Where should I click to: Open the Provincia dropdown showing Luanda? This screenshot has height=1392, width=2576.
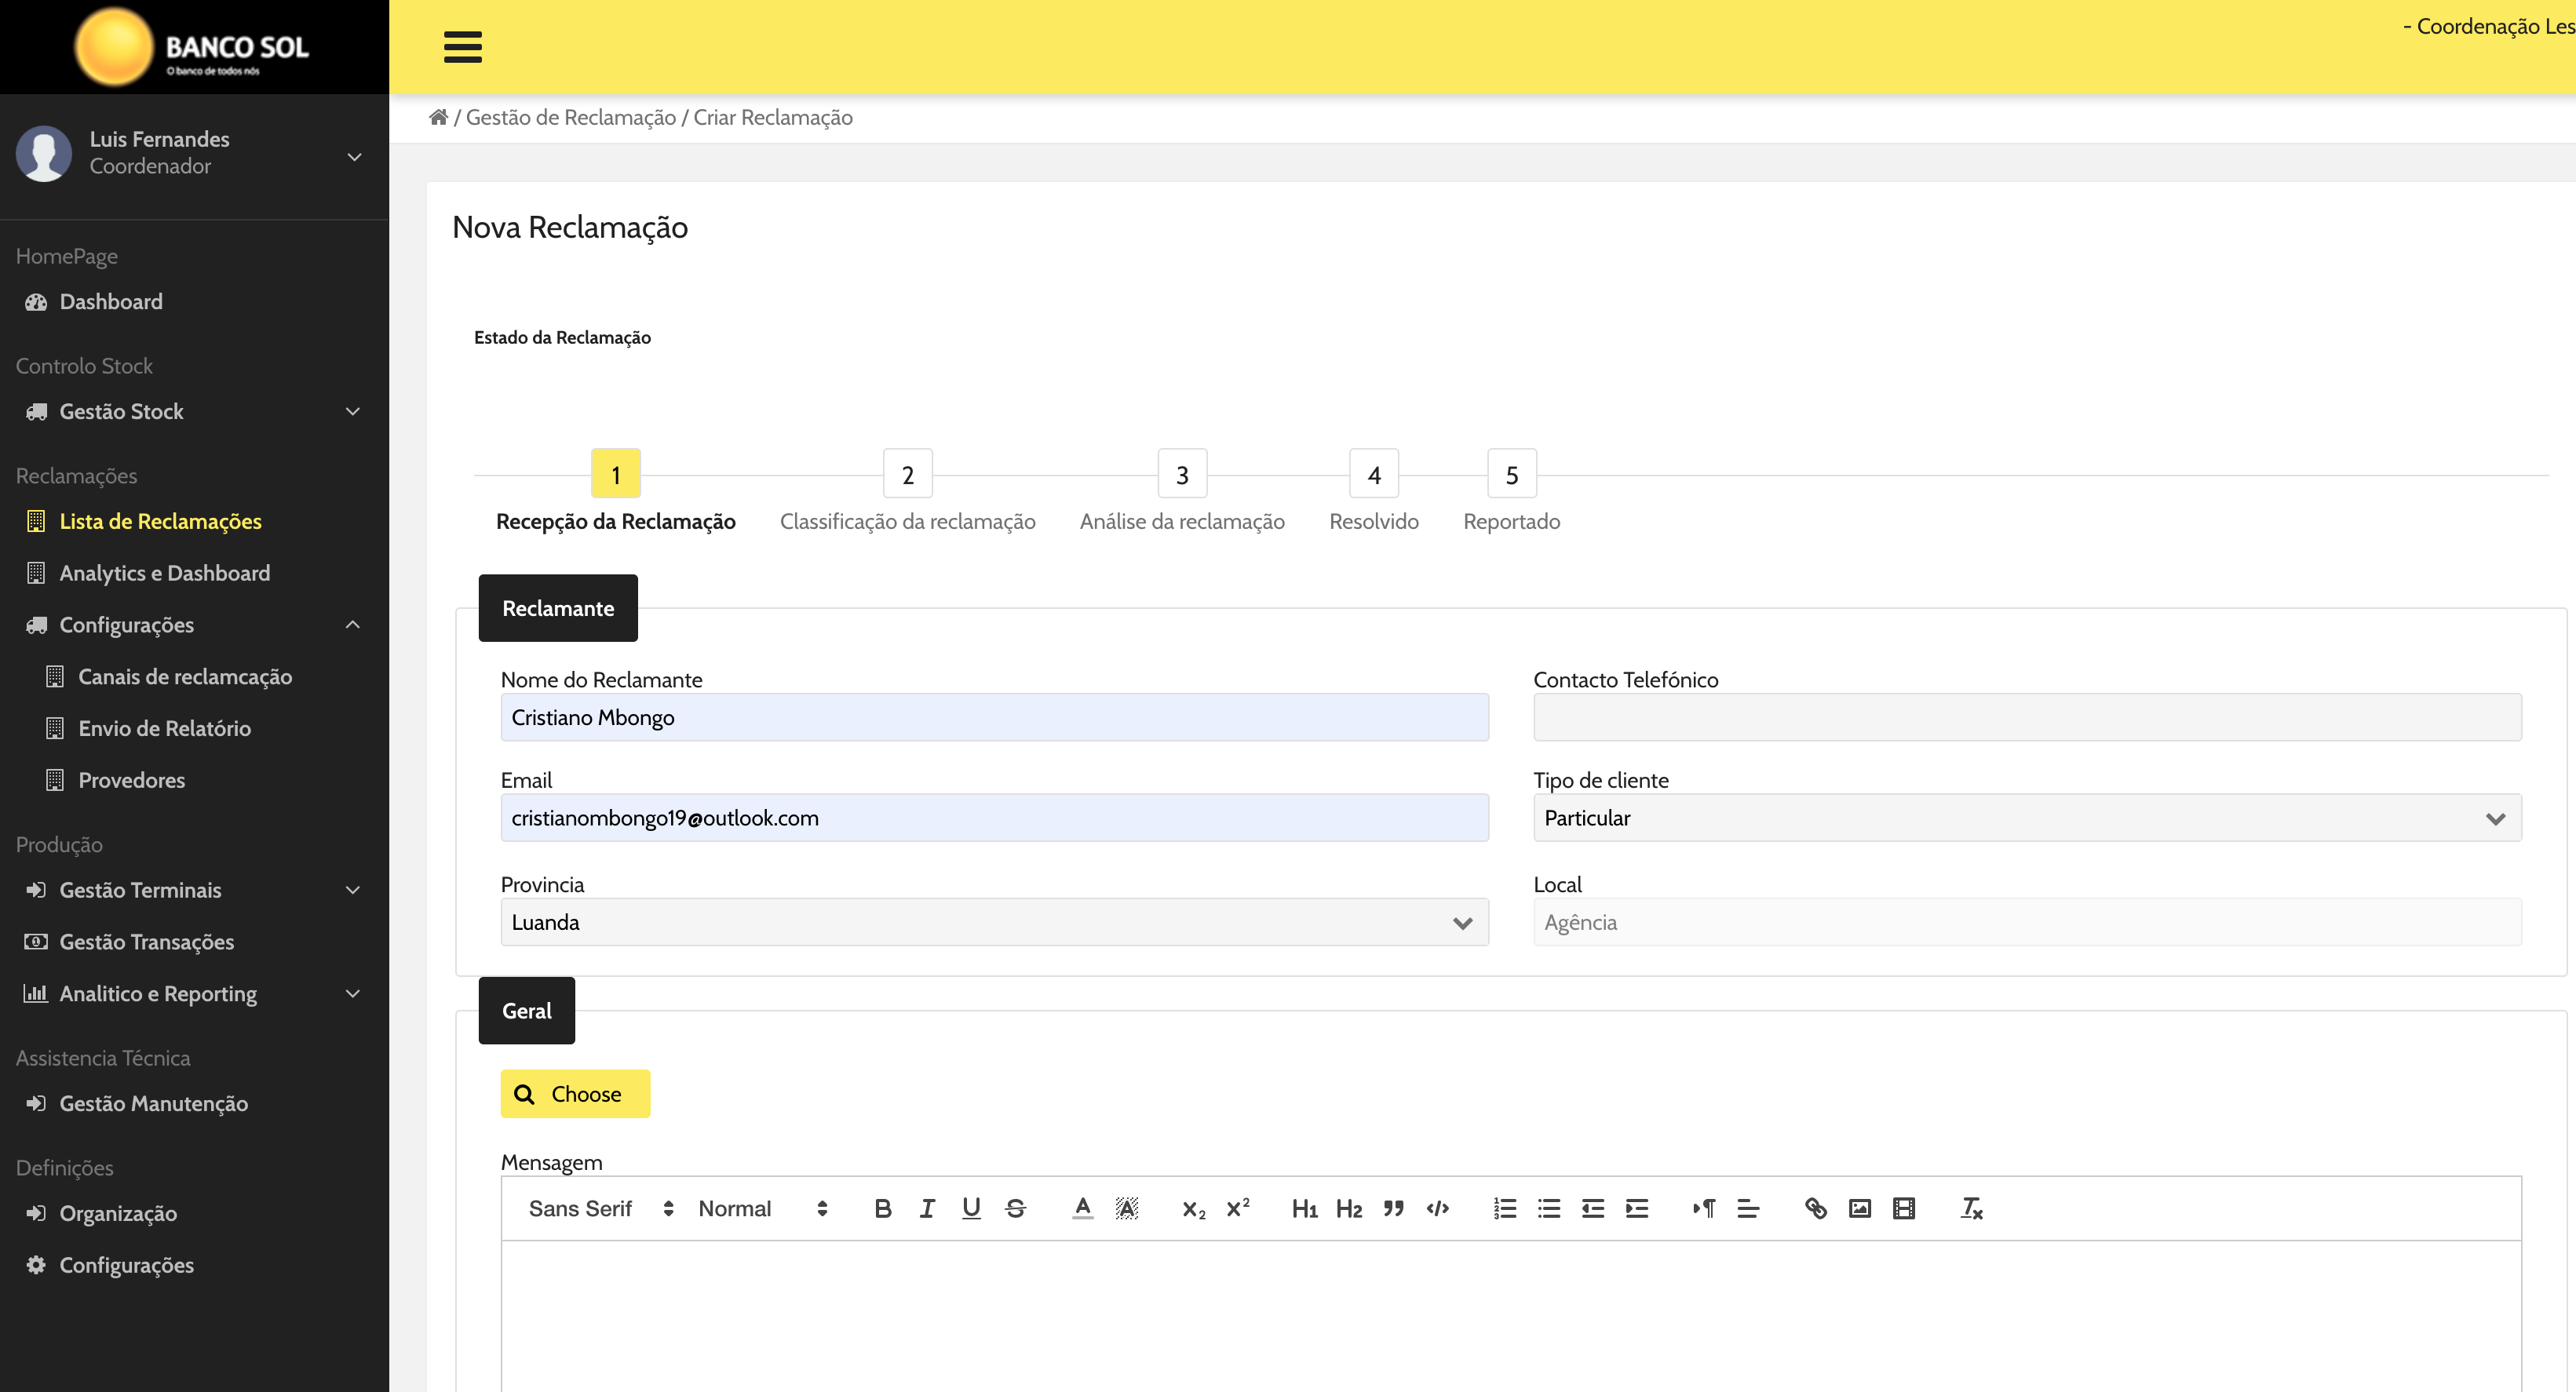993,922
